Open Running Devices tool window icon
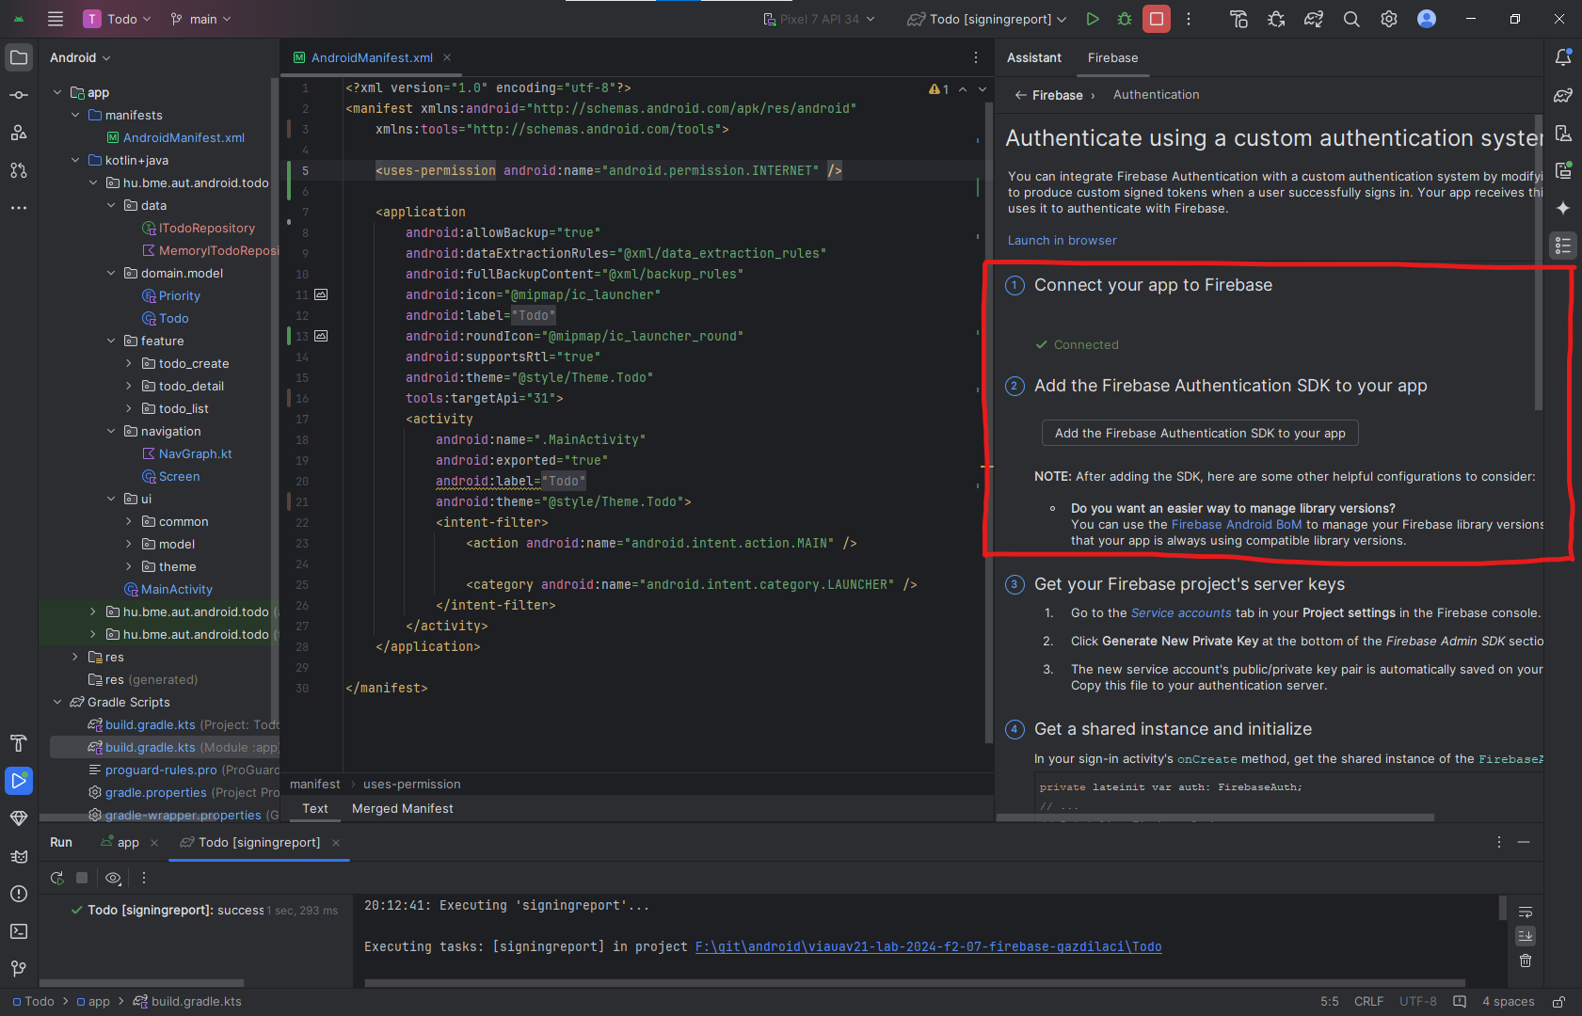1582x1016 pixels. [1563, 170]
